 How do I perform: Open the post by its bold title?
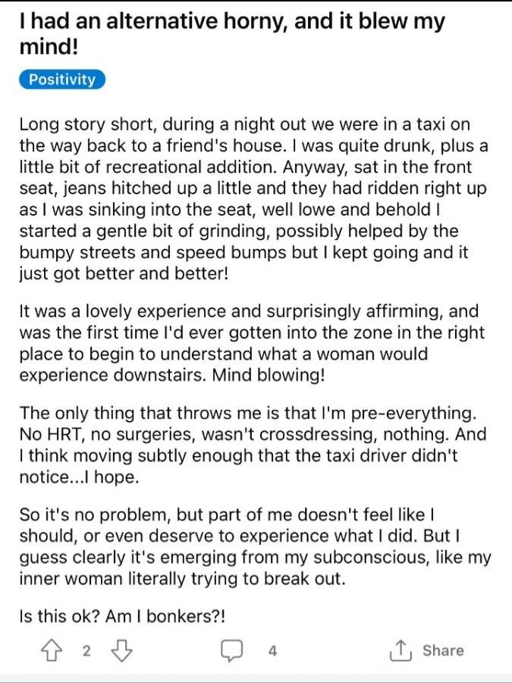[232, 34]
